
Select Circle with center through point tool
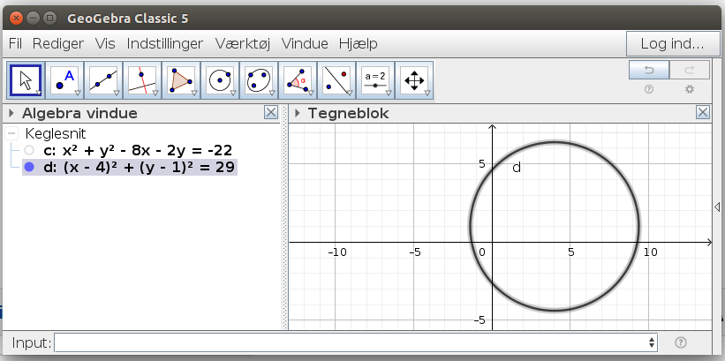pos(220,80)
